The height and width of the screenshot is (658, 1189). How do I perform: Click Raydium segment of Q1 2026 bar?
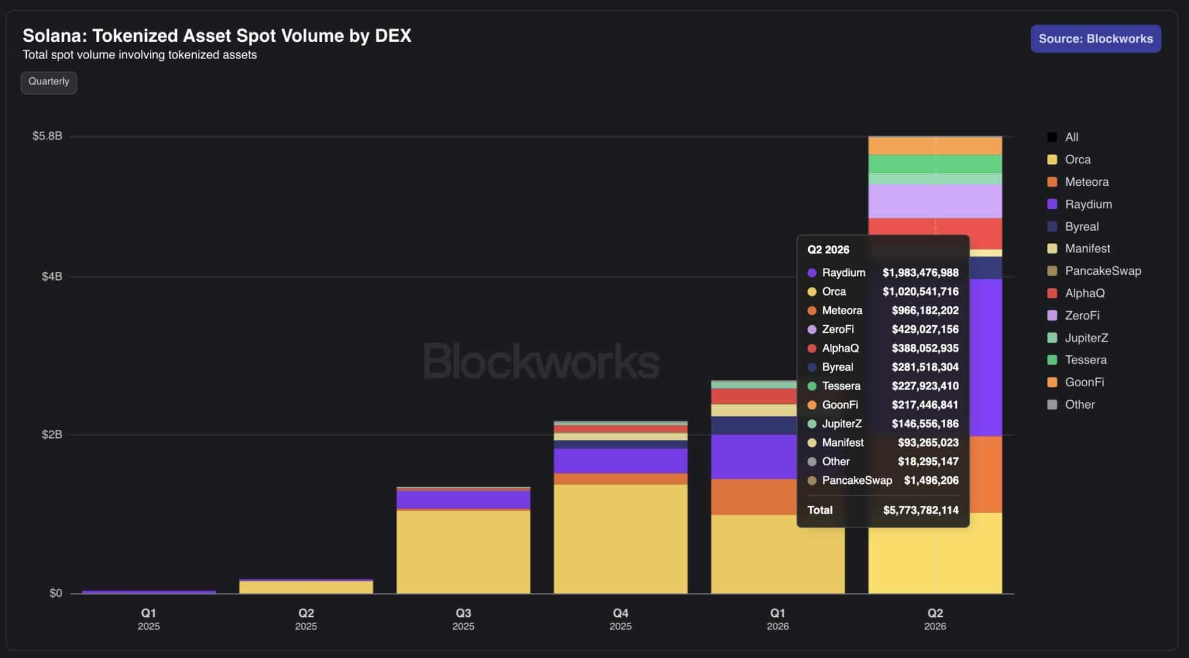pyautogui.click(x=754, y=457)
